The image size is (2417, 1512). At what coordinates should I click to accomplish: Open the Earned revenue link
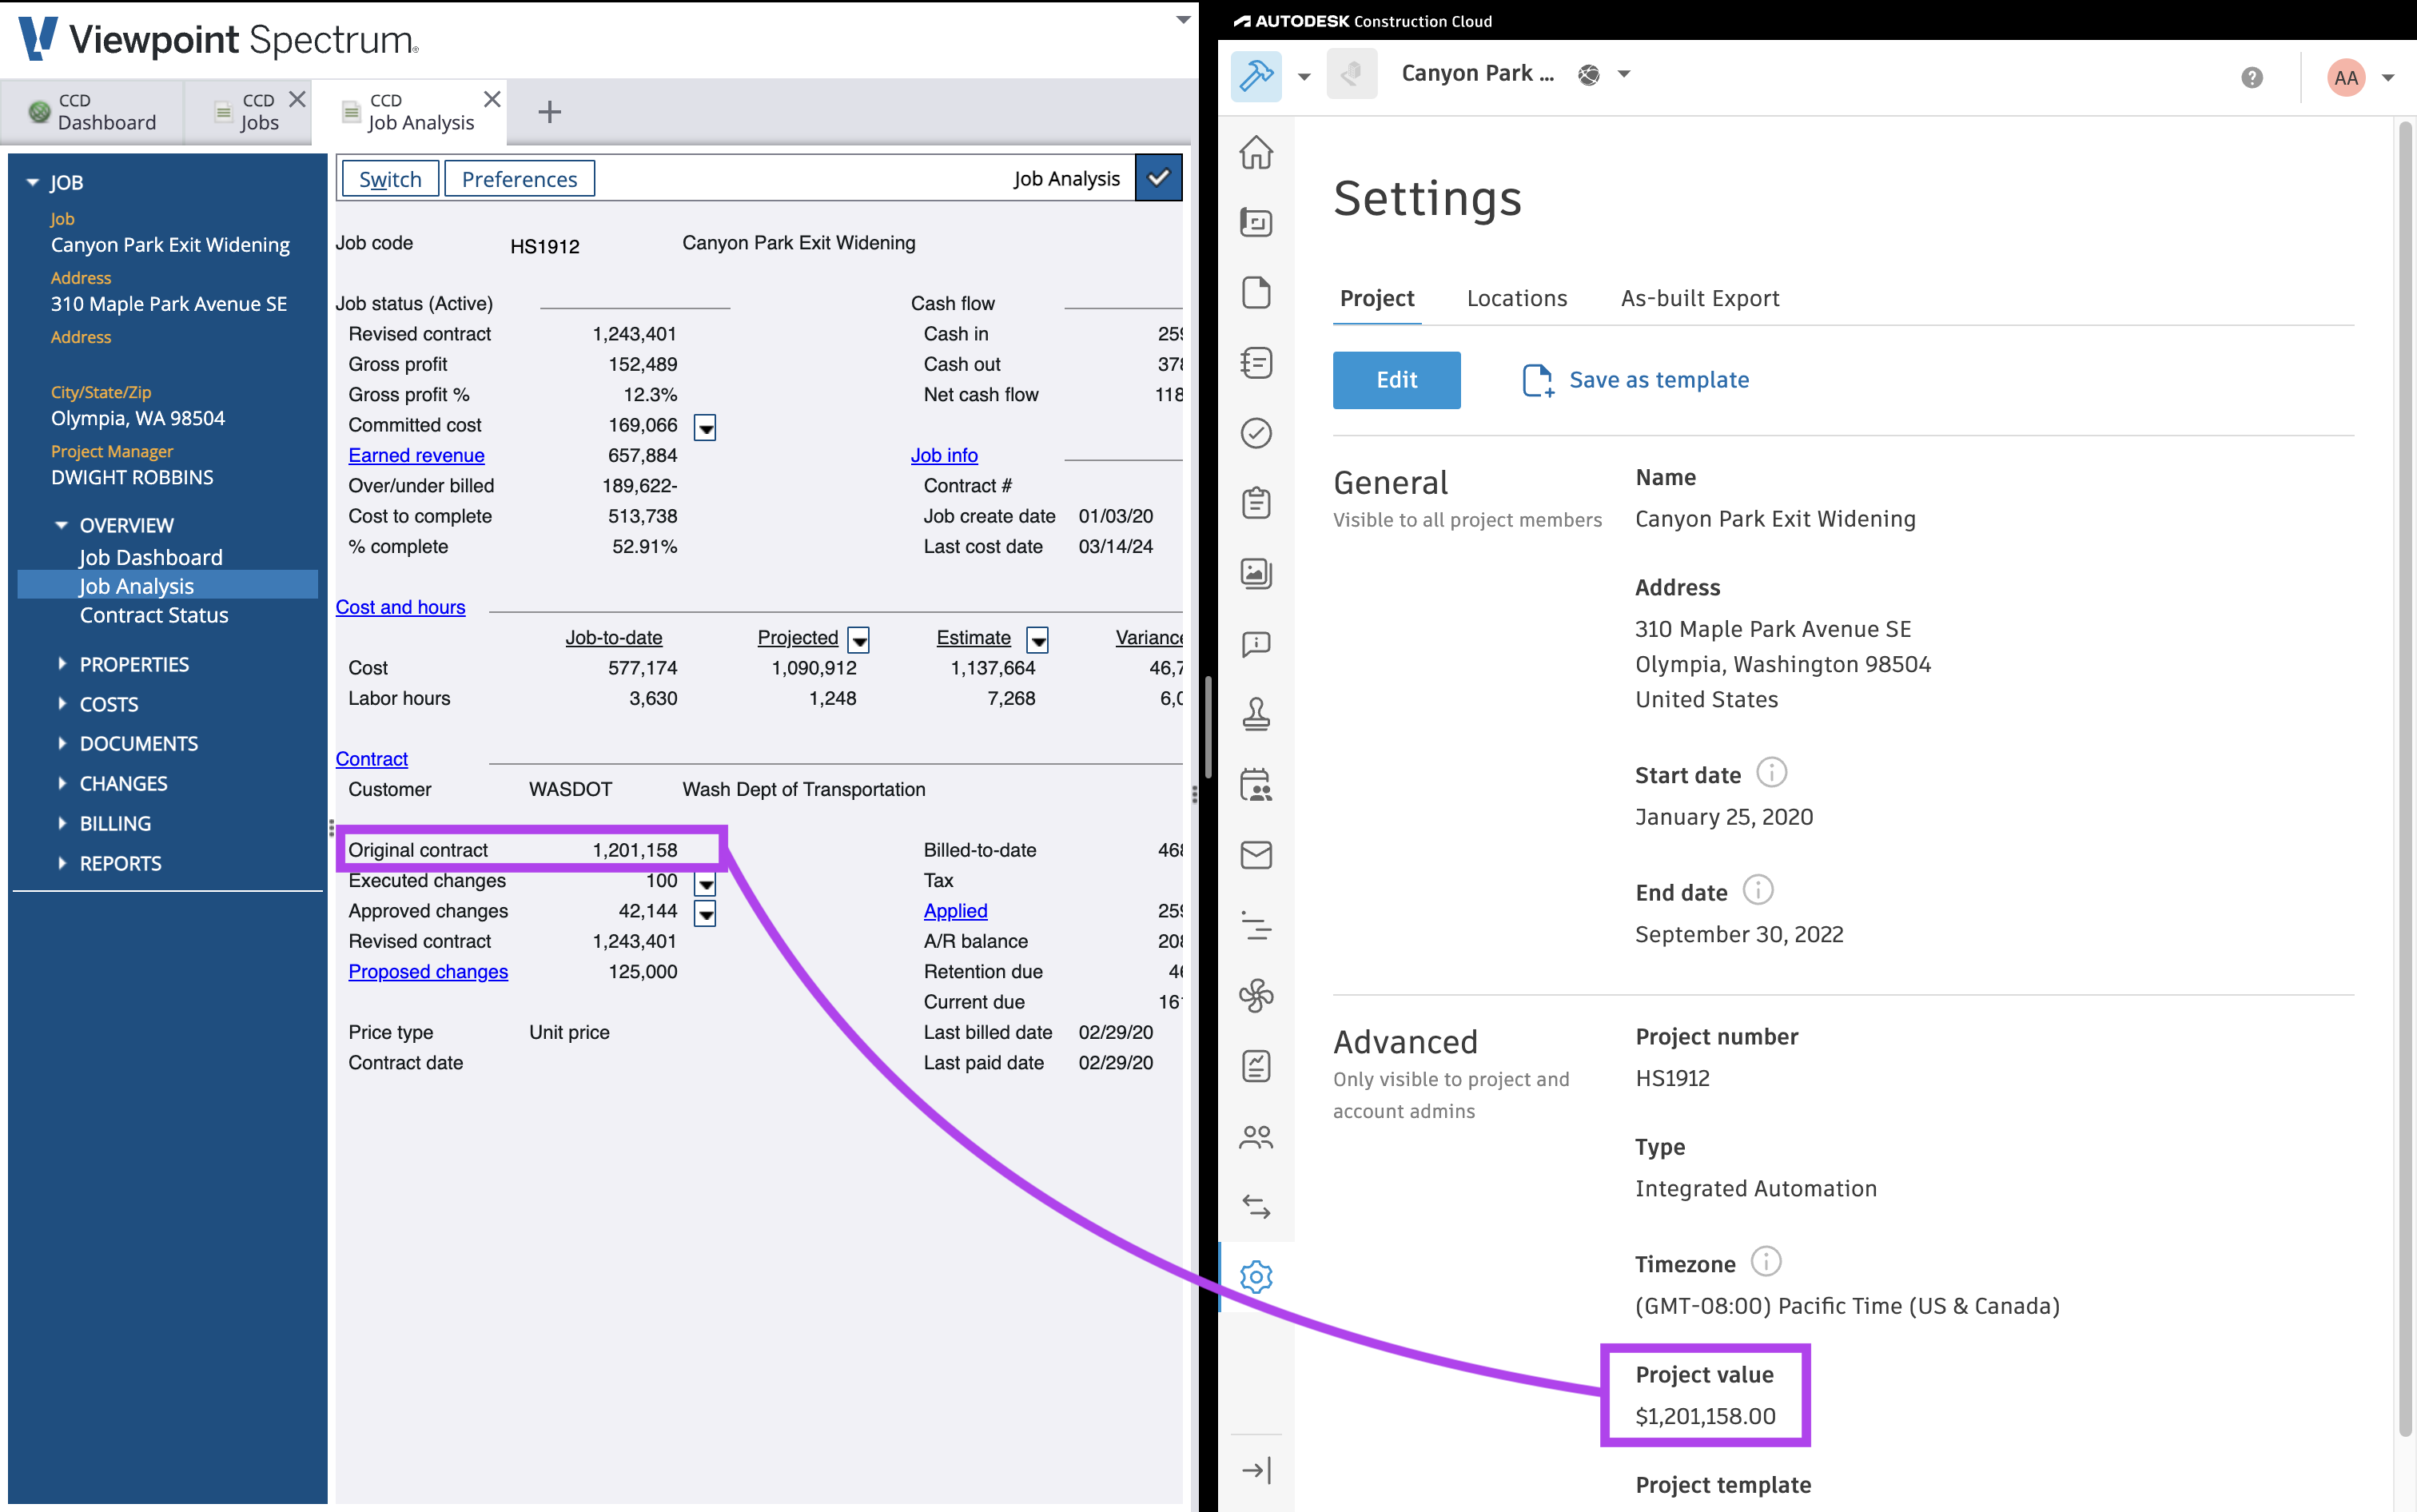tap(416, 455)
